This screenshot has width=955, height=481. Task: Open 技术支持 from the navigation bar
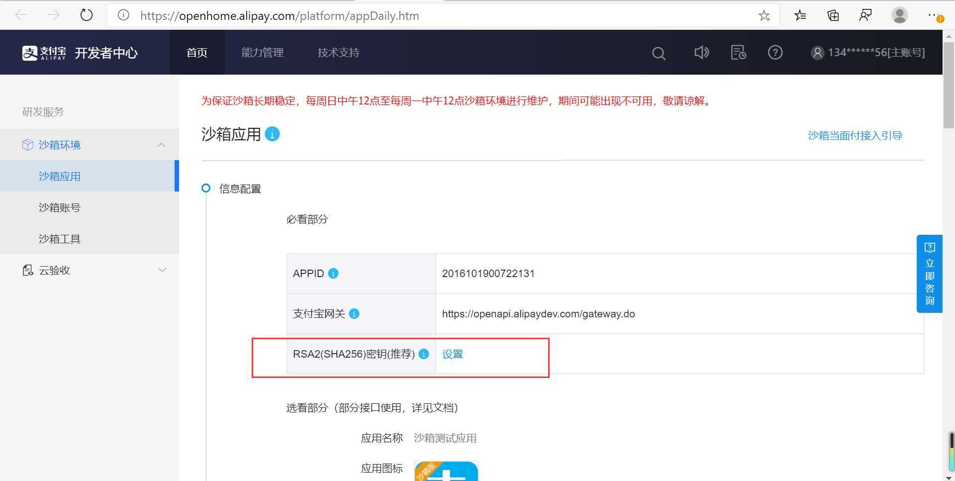(x=338, y=53)
